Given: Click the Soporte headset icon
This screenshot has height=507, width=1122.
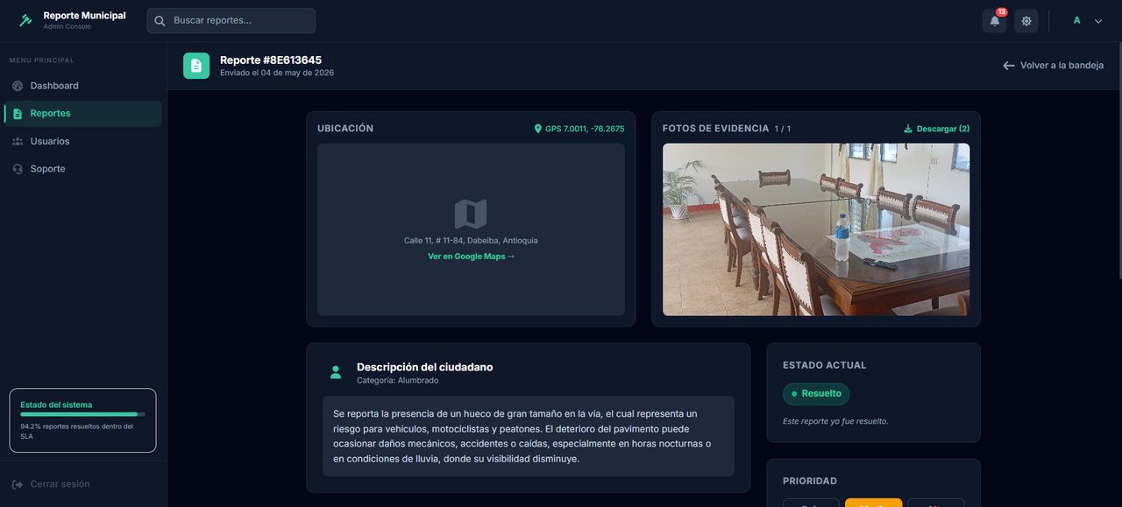Looking at the screenshot, I should click(18, 169).
